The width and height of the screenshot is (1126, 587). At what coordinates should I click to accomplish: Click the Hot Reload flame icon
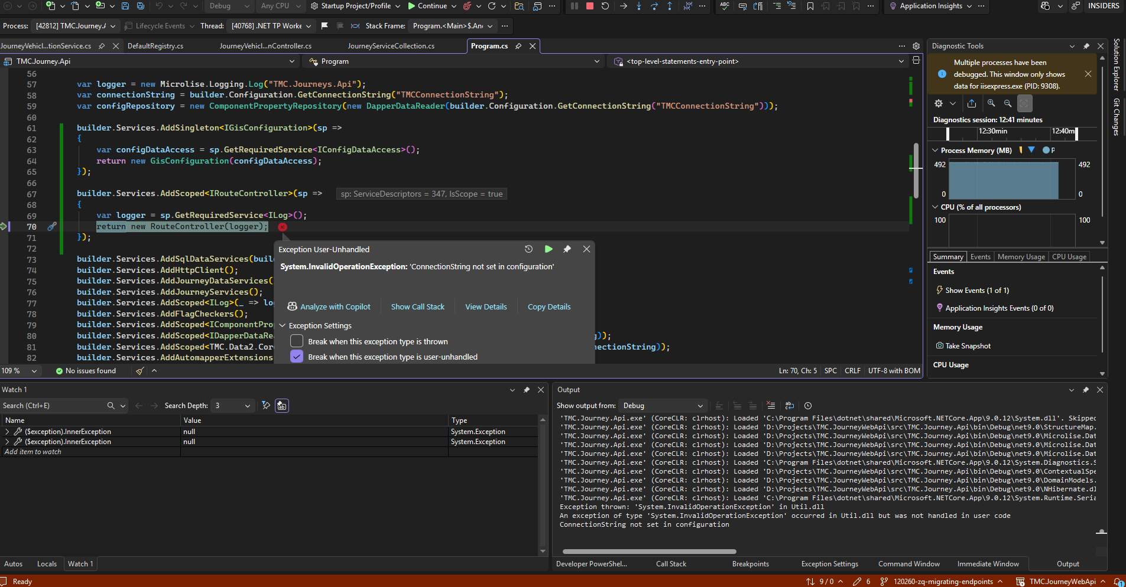click(468, 6)
